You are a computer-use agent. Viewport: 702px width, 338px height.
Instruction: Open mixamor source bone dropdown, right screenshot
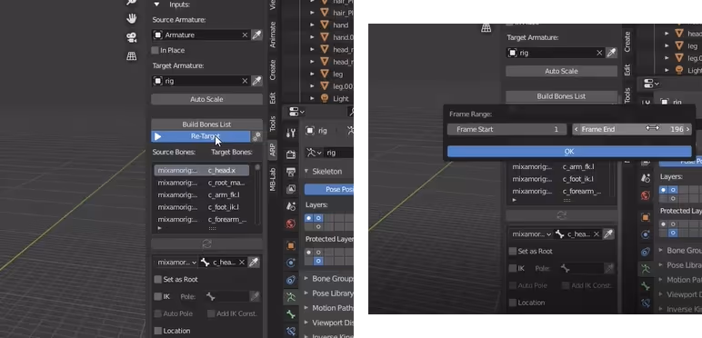pos(530,234)
